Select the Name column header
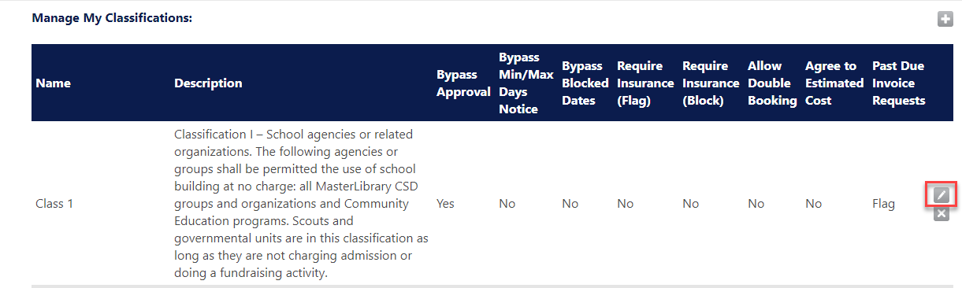Image resolution: width=962 pixels, height=288 pixels. (x=53, y=83)
